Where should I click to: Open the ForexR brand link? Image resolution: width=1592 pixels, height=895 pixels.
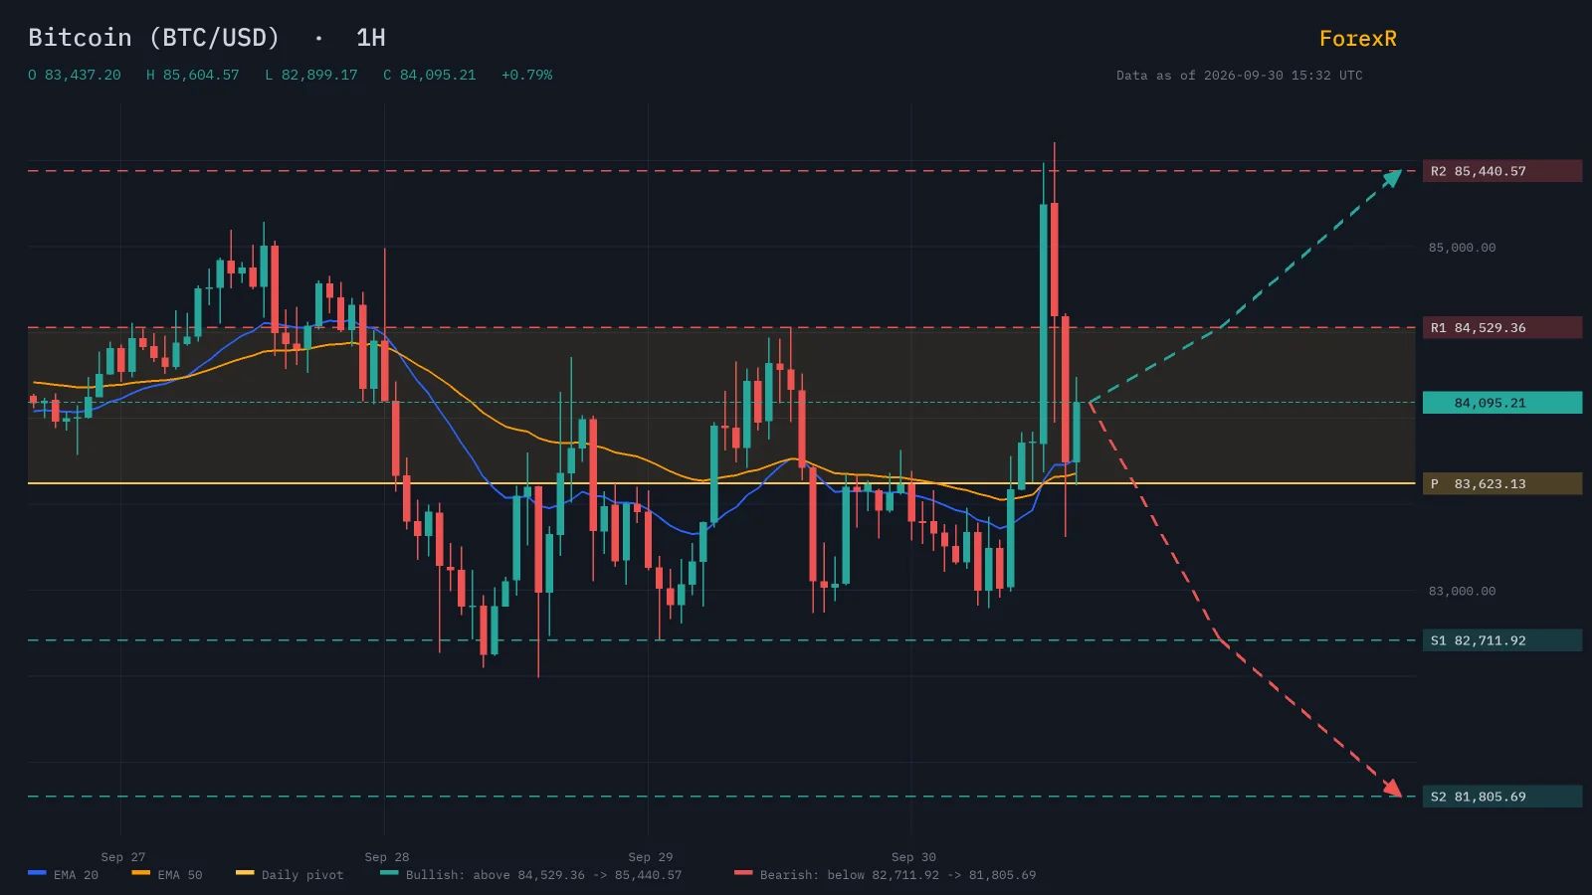click(x=1358, y=39)
